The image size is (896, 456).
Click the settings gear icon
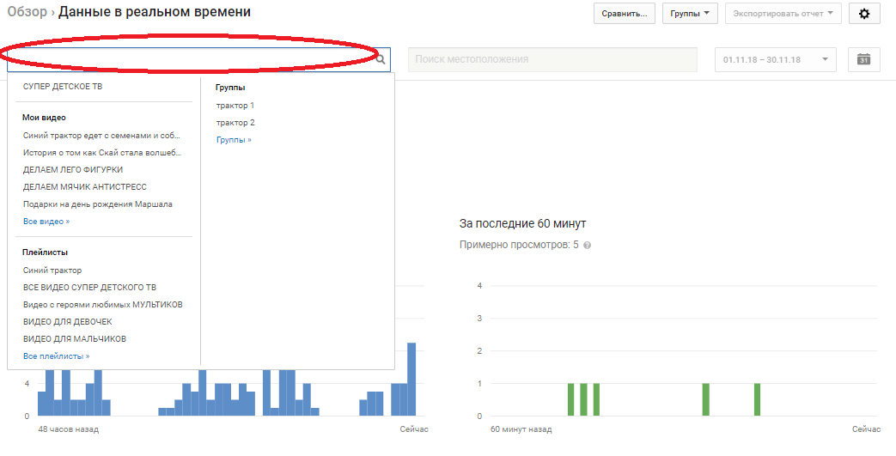click(x=863, y=14)
